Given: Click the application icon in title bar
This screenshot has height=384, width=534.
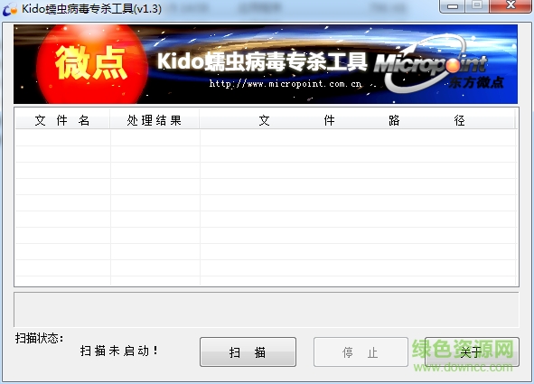Looking at the screenshot, I should (10, 9).
